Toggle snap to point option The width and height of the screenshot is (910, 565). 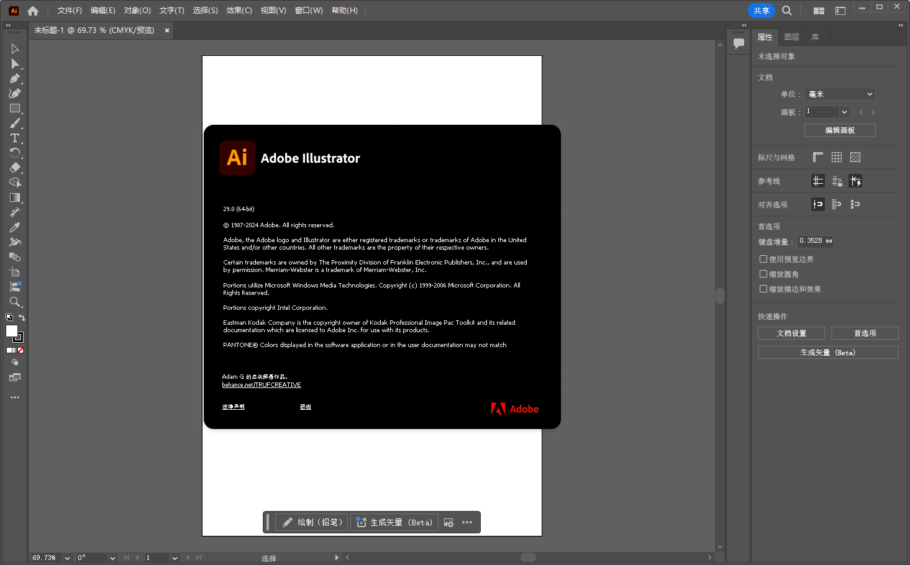coord(818,204)
